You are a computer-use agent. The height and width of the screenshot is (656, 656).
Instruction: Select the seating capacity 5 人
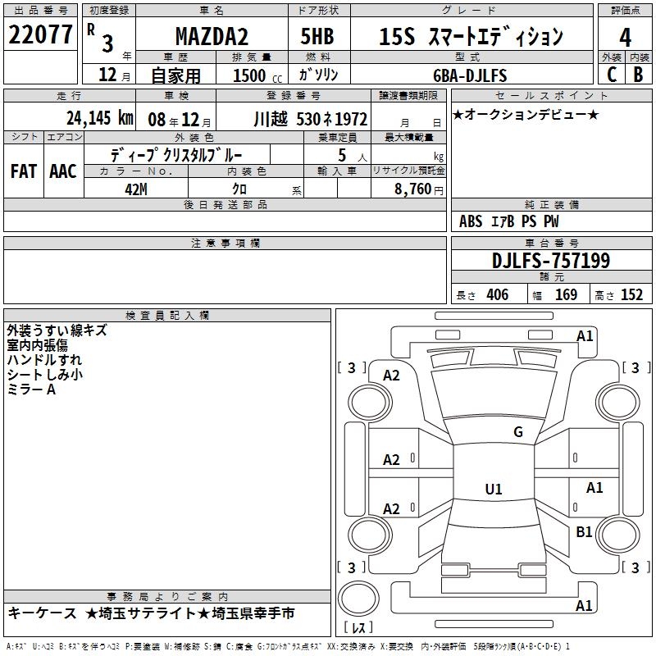click(x=353, y=155)
